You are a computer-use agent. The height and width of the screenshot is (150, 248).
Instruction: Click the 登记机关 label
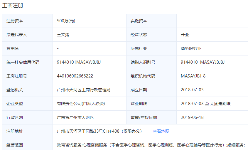(15, 90)
